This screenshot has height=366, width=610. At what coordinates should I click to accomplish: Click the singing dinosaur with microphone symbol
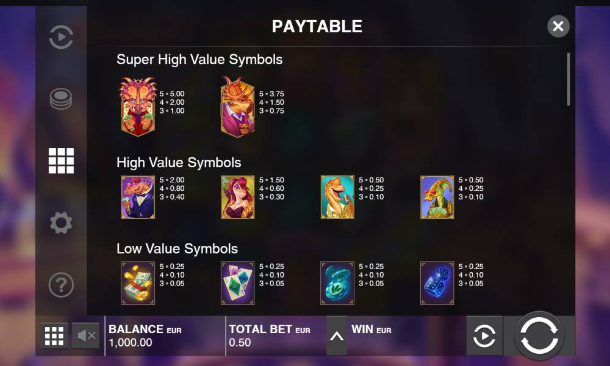(337, 197)
